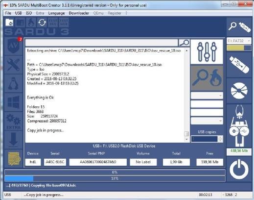Increase USB copies with the stepper arrow
This screenshot has width=254, height=200.
coord(220,137)
